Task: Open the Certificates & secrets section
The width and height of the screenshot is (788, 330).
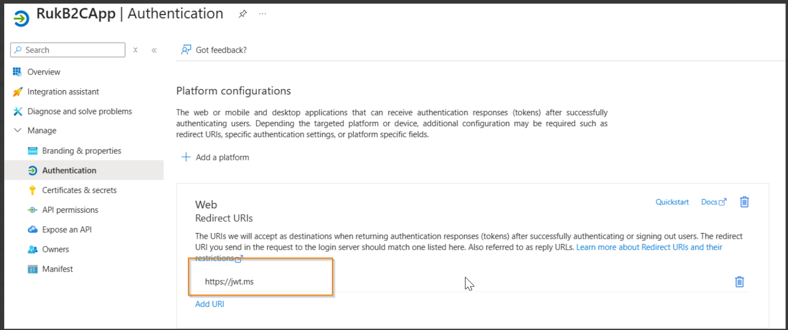Action: 79,190
